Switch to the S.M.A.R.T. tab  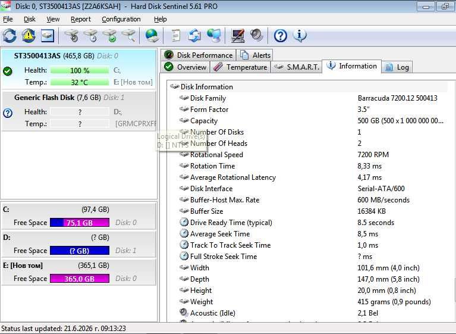point(297,67)
